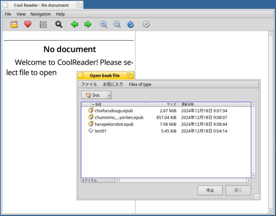Click Cool Reader main window scroll down arrow
Viewport: 276px width, 216px height.
click(271, 210)
